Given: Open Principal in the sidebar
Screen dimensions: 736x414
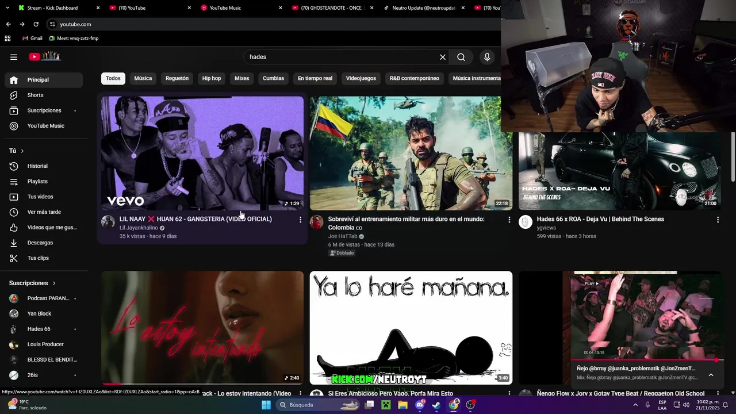Looking at the screenshot, I should [44, 80].
